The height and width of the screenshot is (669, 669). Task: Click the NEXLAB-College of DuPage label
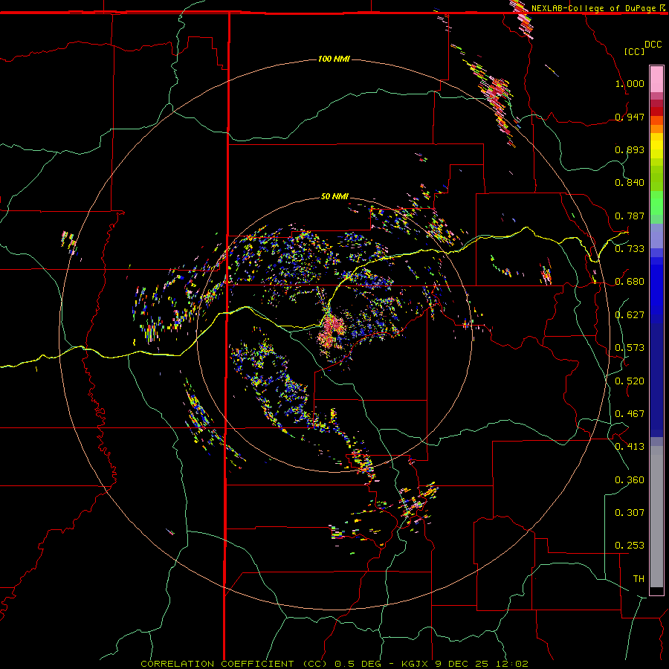[x=593, y=8]
